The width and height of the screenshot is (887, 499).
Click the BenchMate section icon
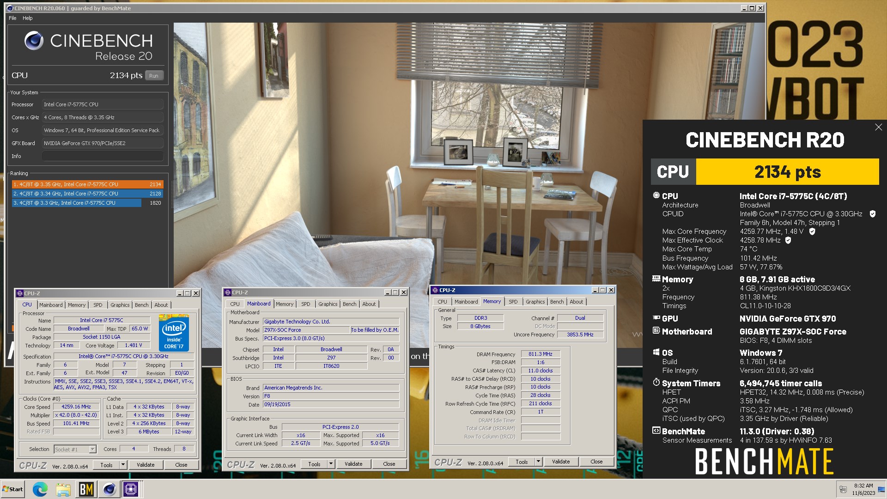(656, 431)
